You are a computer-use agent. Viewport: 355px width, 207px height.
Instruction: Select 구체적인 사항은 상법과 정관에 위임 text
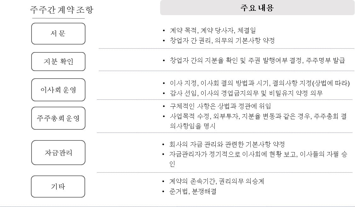[220, 106]
